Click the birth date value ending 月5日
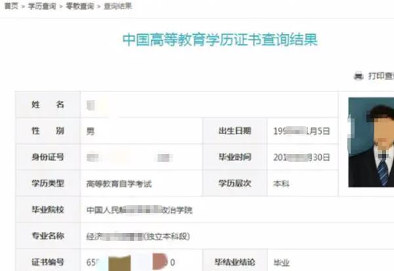This screenshot has width=394, height=271. [301, 131]
